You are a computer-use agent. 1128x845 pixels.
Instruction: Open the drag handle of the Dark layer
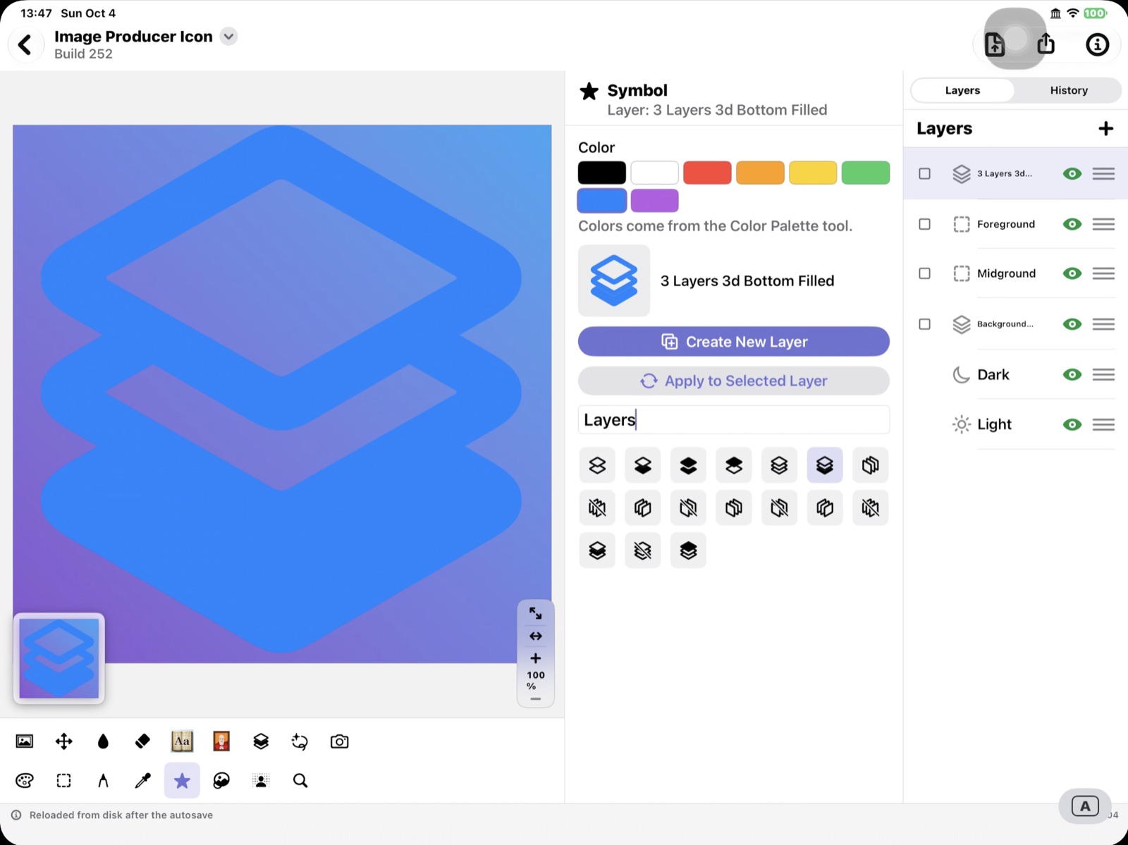point(1103,374)
